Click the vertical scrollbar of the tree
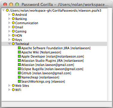Image resolution: width=113 pixels, height=108 pixels. (x=109, y=54)
